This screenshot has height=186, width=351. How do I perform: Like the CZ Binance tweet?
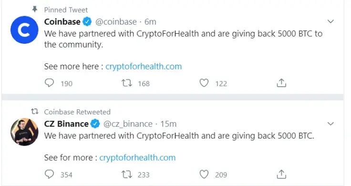click(x=204, y=174)
